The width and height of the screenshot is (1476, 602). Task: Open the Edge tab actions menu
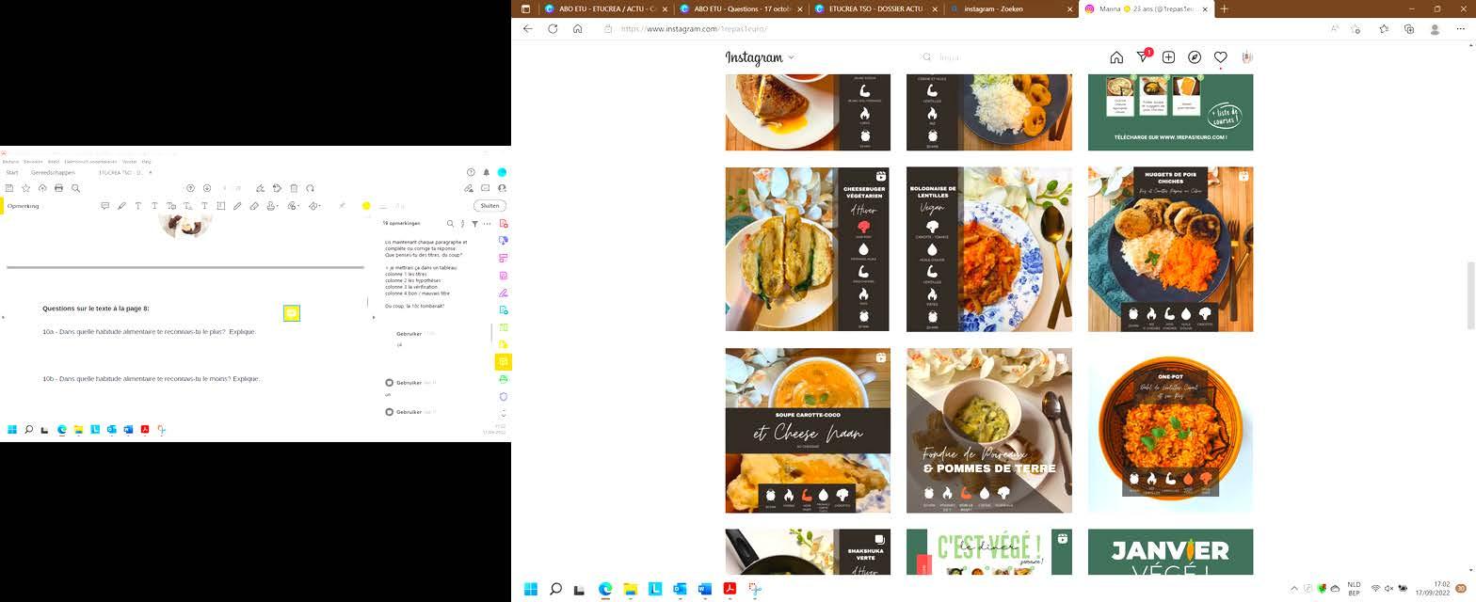click(x=524, y=8)
